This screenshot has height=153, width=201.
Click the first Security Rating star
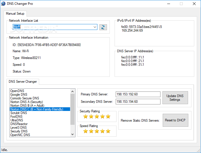click(x=86, y=117)
